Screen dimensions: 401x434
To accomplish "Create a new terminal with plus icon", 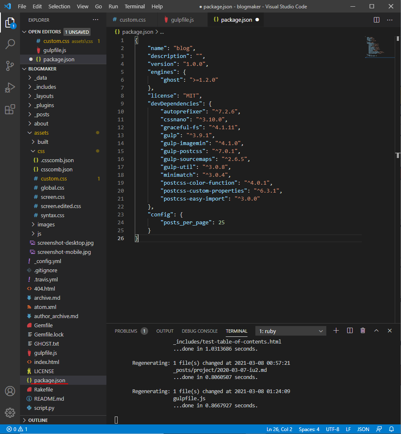I will pos(336,331).
